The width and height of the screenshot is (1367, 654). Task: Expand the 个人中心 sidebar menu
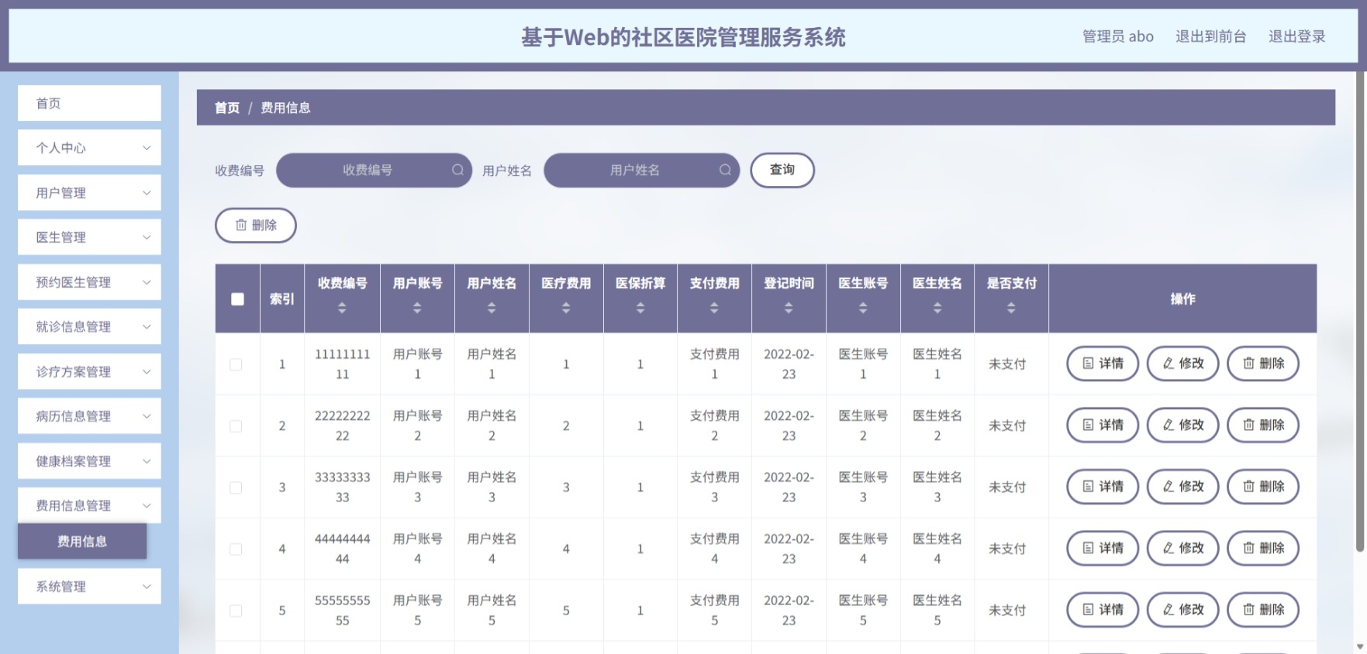89,147
